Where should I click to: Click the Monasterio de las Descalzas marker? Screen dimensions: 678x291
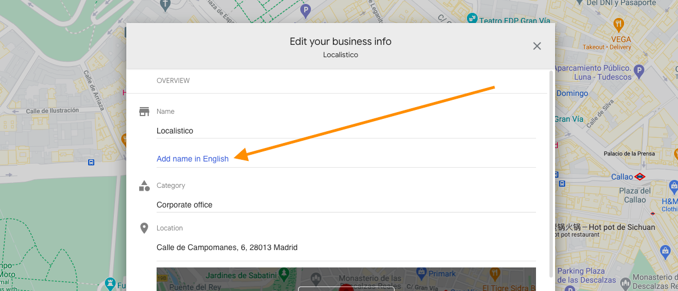(x=316, y=278)
